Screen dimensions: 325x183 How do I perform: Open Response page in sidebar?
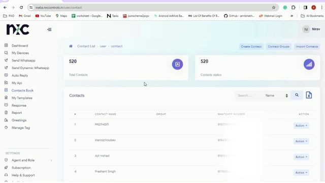[19, 105]
